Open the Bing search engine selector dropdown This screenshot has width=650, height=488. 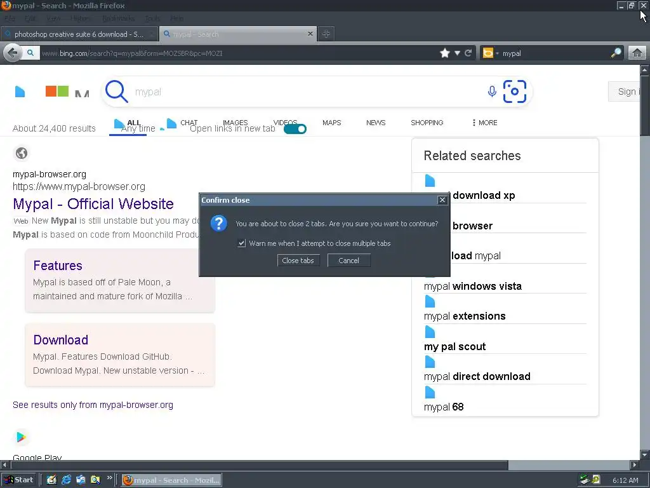point(490,53)
